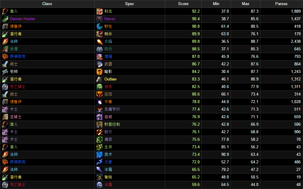Click the 风行 windwalker spec icon

click(99, 49)
